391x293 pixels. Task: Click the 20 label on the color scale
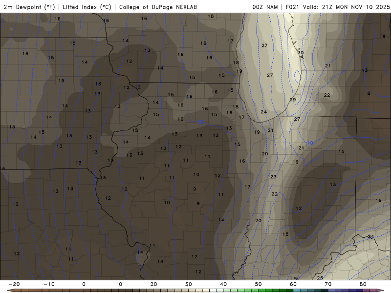point(153,284)
